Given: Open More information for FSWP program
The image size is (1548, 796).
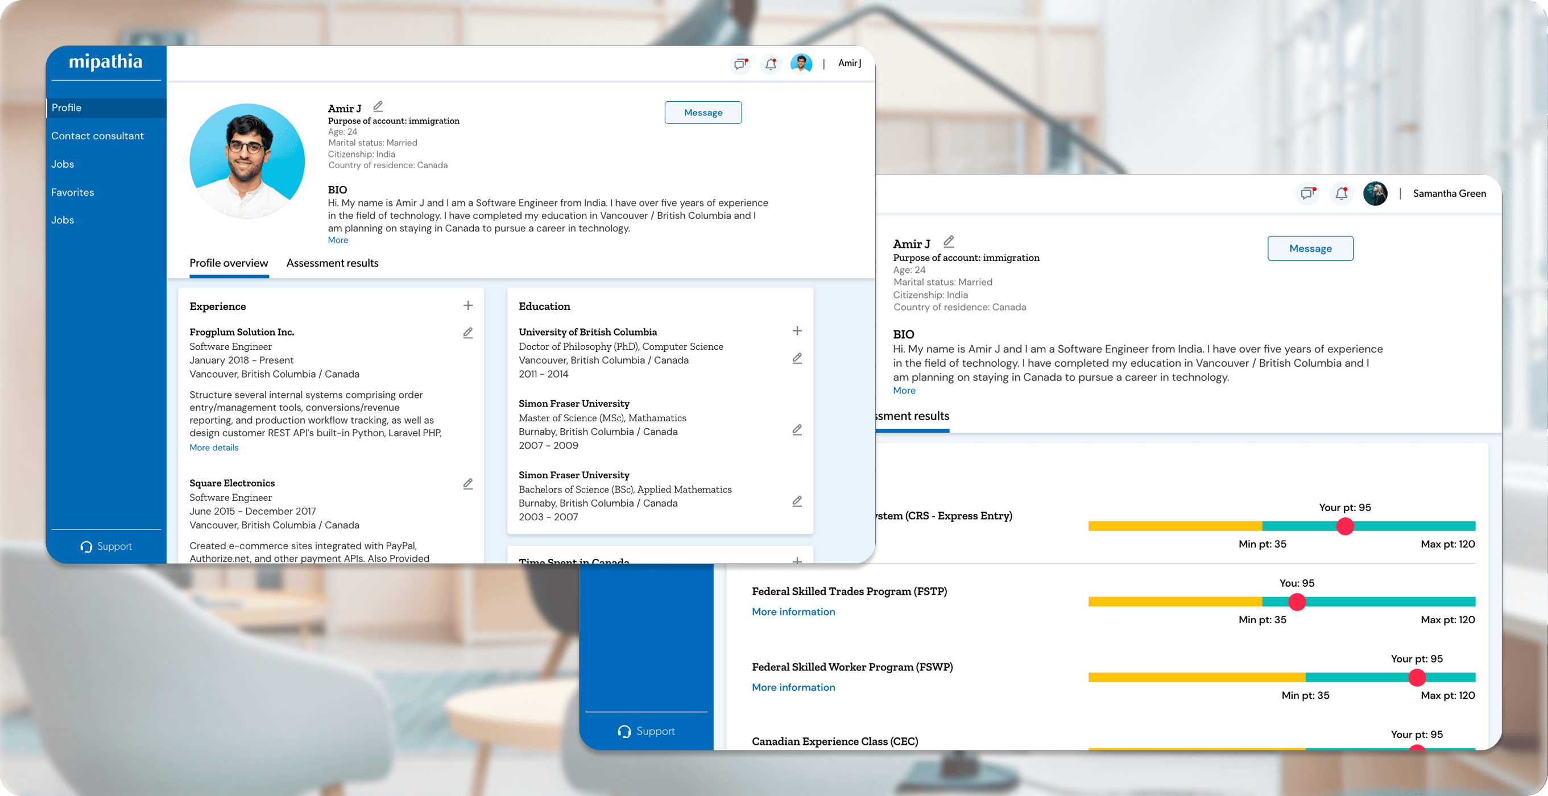Looking at the screenshot, I should click(793, 687).
